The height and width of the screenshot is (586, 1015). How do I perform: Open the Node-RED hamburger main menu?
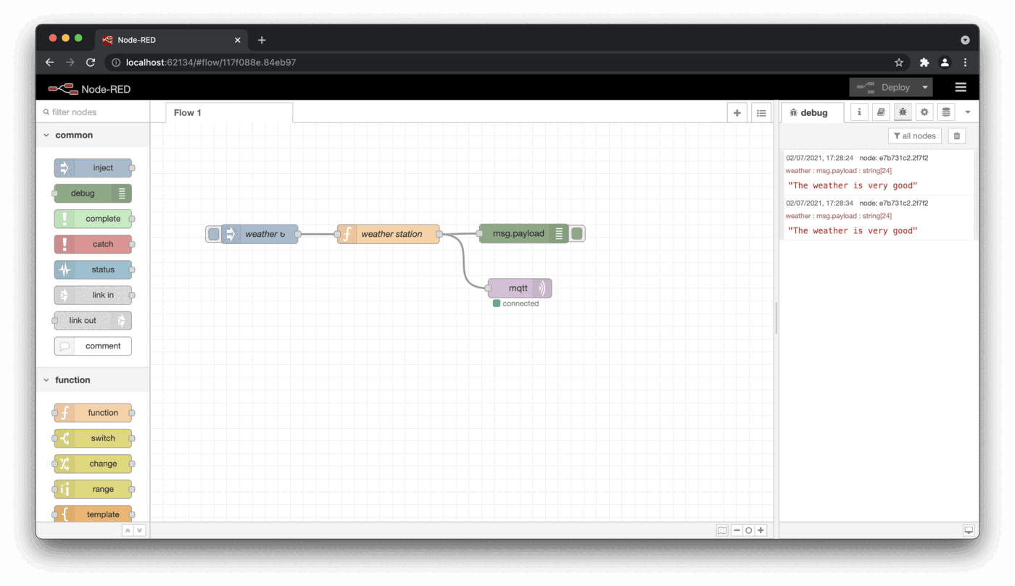pos(961,88)
